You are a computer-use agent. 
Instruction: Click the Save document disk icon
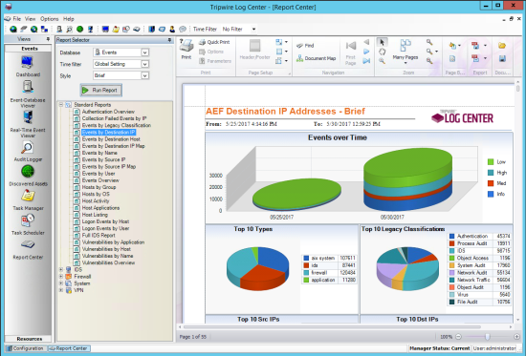[502, 59]
